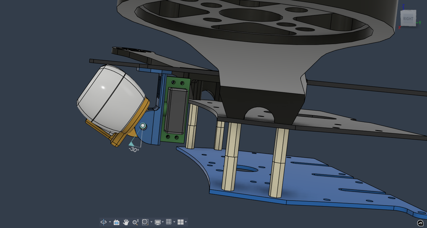Choose the Zoom magnifier tool
Viewport: 427px width, 228px height.
point(135,222)
